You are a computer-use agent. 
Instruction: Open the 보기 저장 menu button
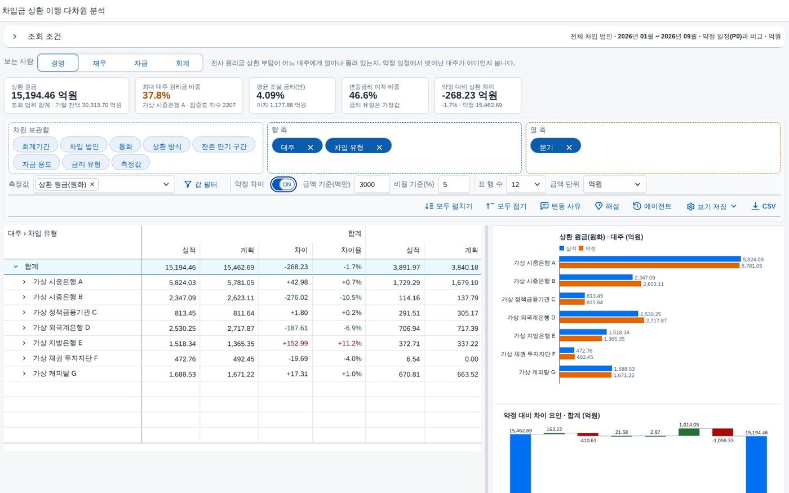click(x=712, y=206)
